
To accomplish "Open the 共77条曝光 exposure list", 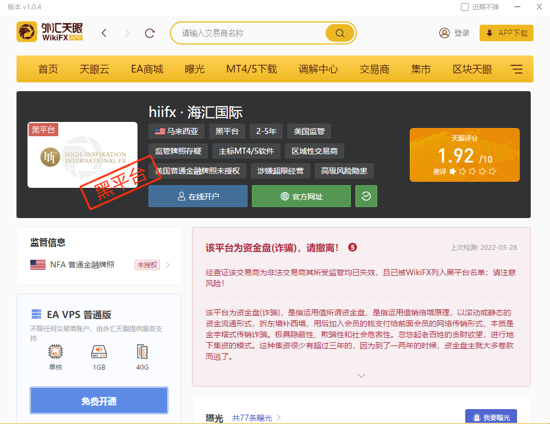I will tap(253, 417).
